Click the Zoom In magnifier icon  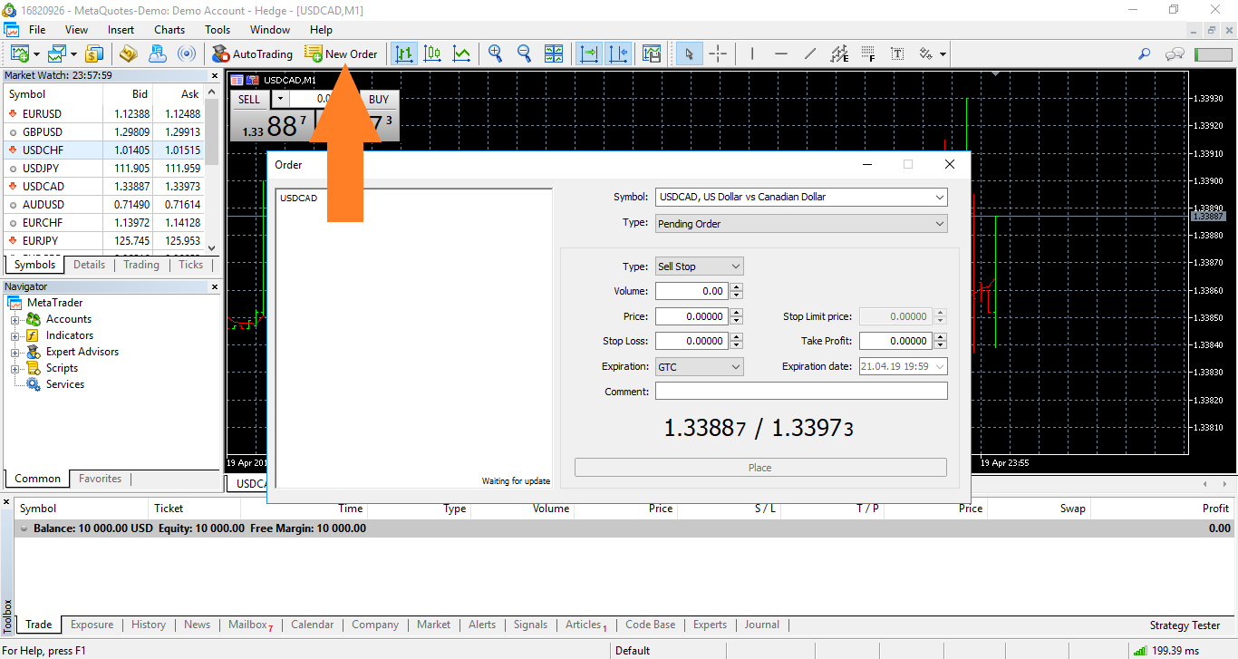pos(495,53)
